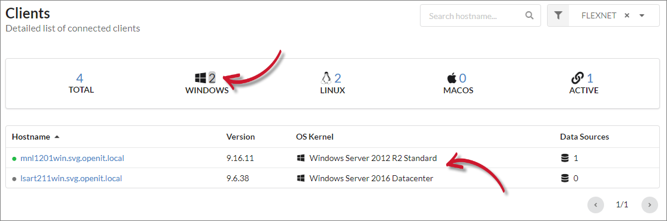Screen dimensions: 667x221
Task: Click the version 9.16.11 cell
Action: tap(240, 159)
